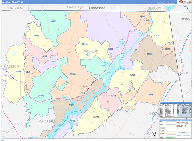This screenshot has width=194, height=141.
Task: Click the large 'City' sample in legend
Action: coord(186,122)
